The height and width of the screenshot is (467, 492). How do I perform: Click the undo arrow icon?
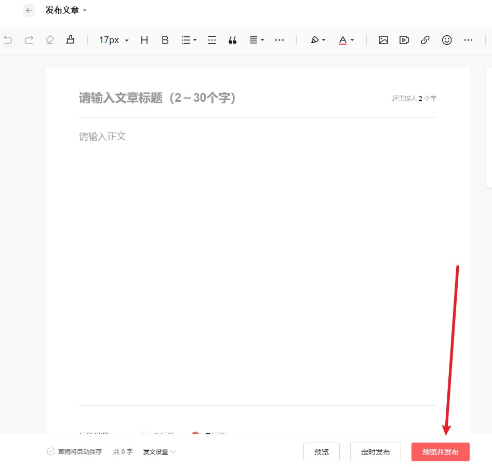coord(8,40)
